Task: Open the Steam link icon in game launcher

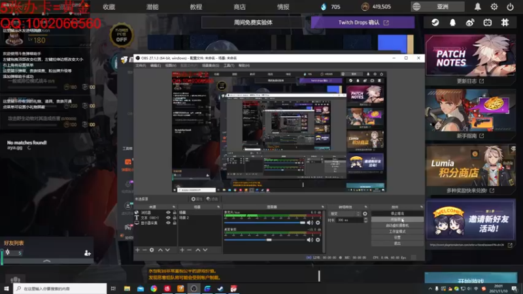Action: 435,22
